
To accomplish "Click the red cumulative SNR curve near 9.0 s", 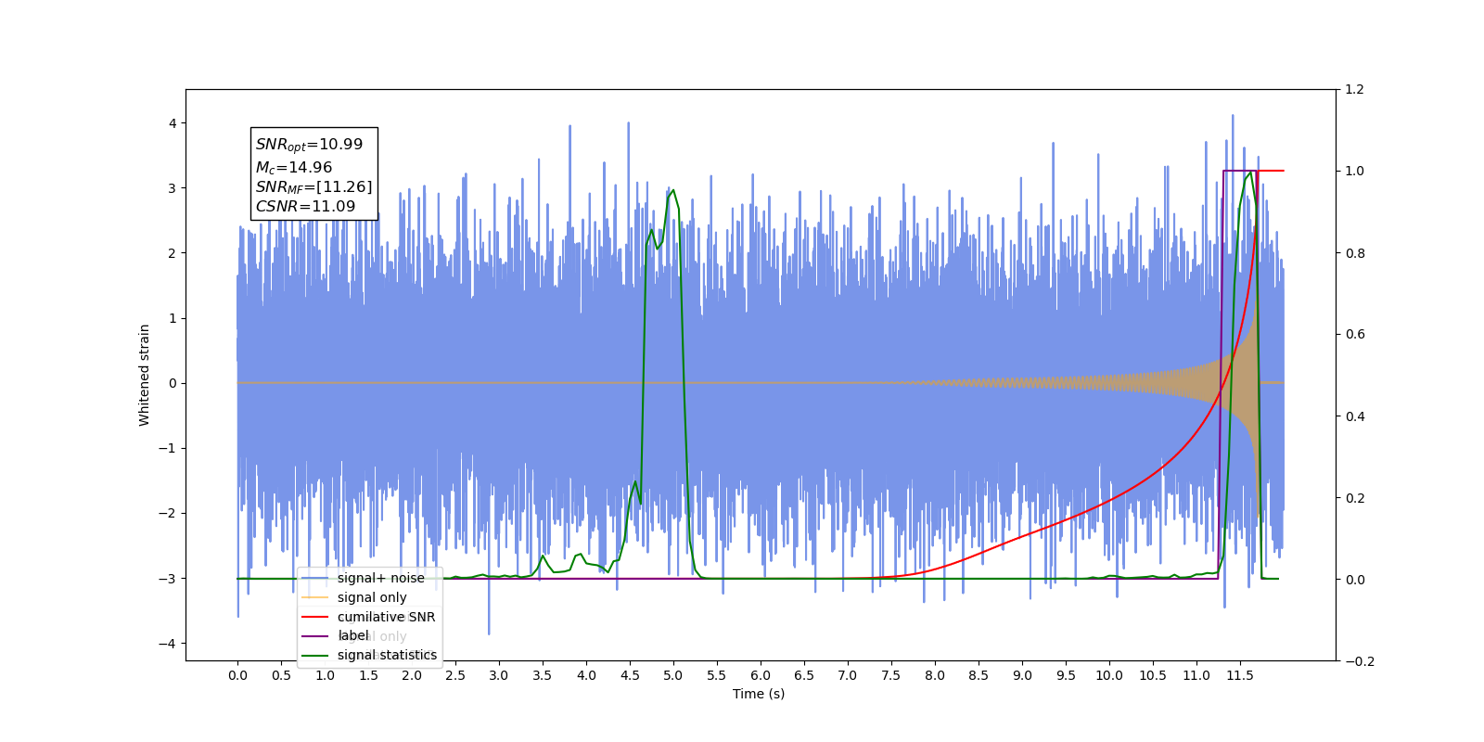I will click(1022, 535).
